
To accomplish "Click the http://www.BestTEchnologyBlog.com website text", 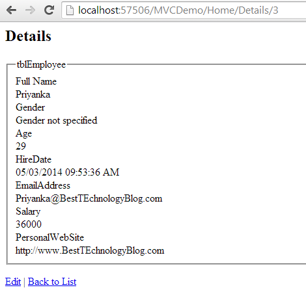I will pyautogui.click(x=90, y=250).
